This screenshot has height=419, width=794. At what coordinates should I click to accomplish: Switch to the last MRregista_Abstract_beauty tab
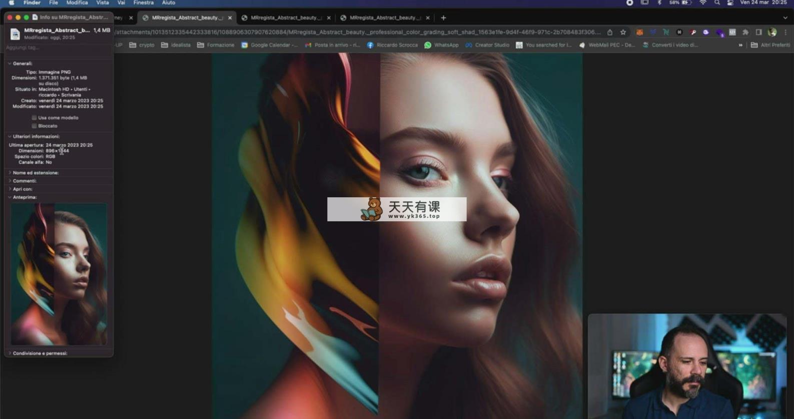pyautogui.click(x=385, y=18)
